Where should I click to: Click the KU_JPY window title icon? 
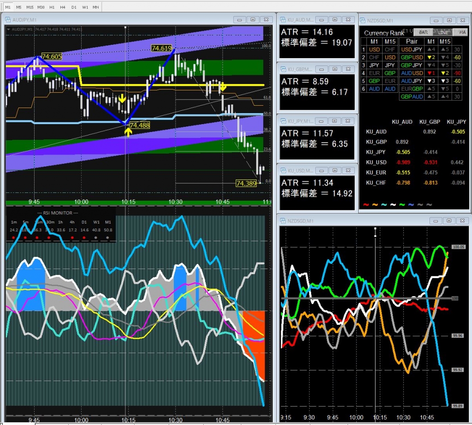point(283,121)
